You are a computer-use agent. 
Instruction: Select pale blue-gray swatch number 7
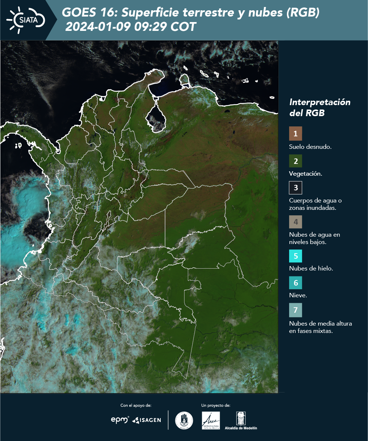click(295, 310)
